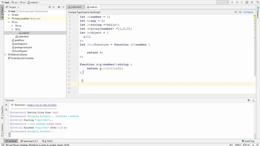The height and width of the screenshot is (146, 260).
Task: Open the Structure side tool window
Action: 2,130
